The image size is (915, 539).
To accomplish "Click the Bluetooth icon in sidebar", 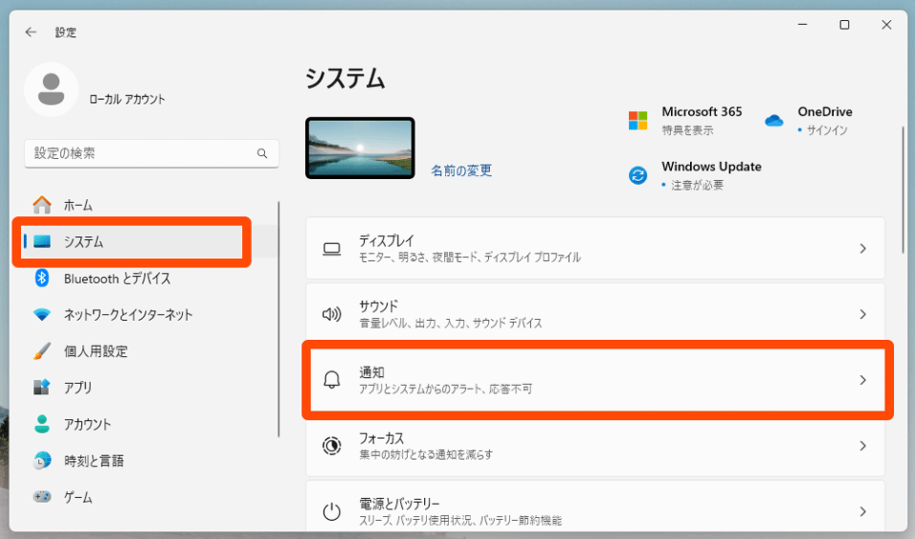I will 42,278.
